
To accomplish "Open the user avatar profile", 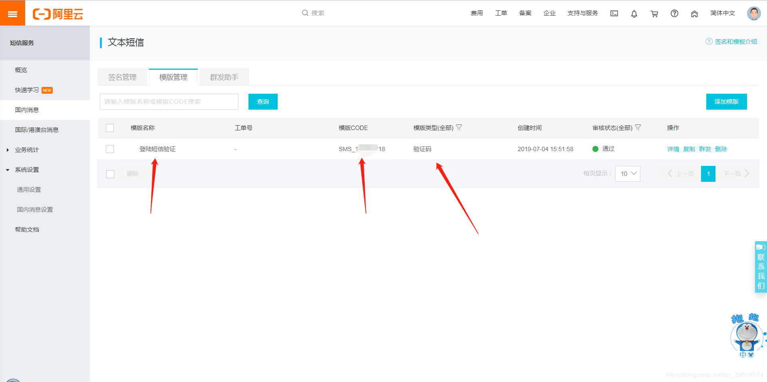I will tap(753, 13).
